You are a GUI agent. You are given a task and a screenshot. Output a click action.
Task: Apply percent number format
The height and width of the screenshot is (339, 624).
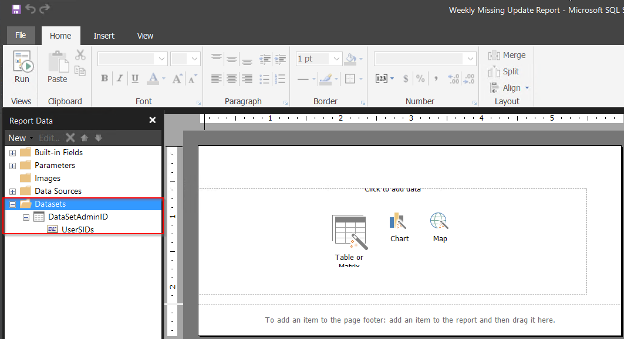point(420,78)
